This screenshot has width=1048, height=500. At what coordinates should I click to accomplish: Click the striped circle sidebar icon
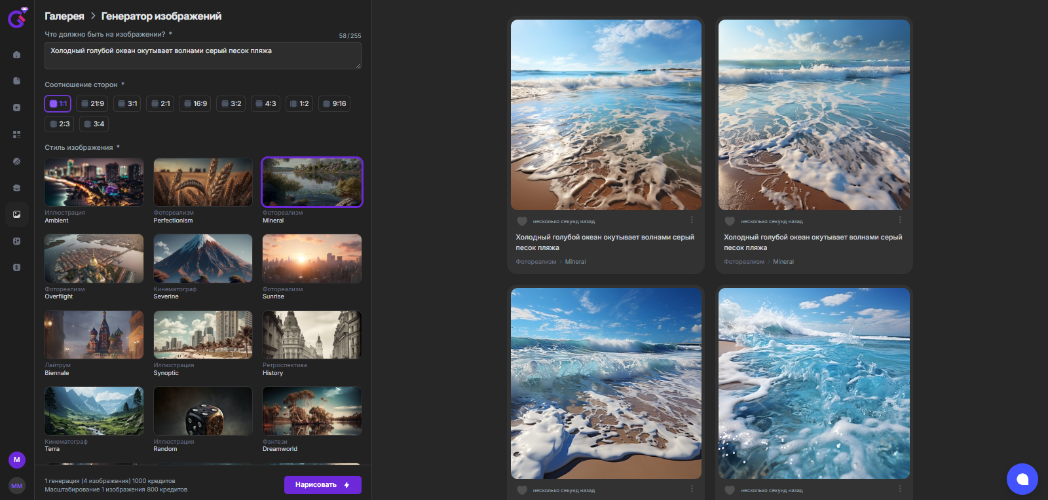pos(17,161)
